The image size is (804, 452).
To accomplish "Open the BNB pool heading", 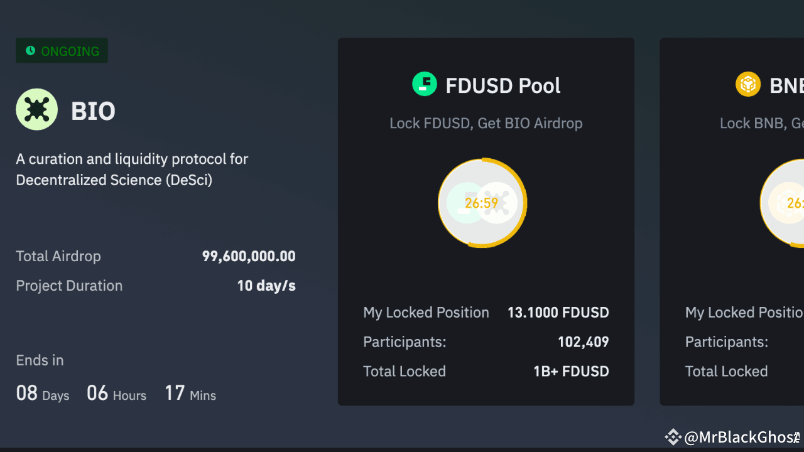I will coord(786,85).
